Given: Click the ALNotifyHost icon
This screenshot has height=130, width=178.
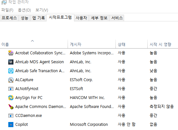Looking at the screenshot, I should pos(11,89).
